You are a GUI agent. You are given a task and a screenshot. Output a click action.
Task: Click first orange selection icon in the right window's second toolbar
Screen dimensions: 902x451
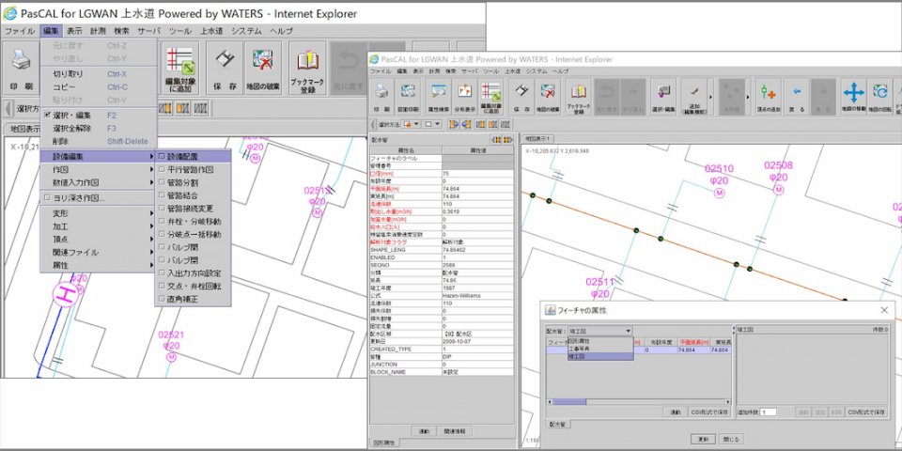(453, 124)
